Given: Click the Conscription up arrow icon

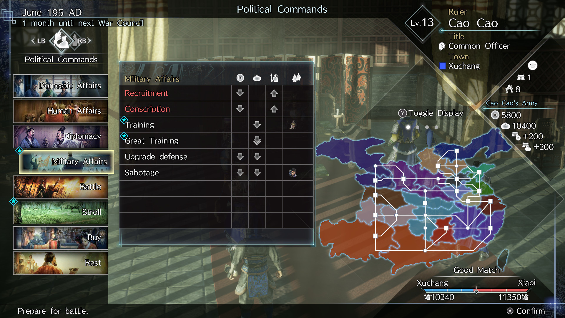Looking at the screenshot, I should (x=274, y=109).
